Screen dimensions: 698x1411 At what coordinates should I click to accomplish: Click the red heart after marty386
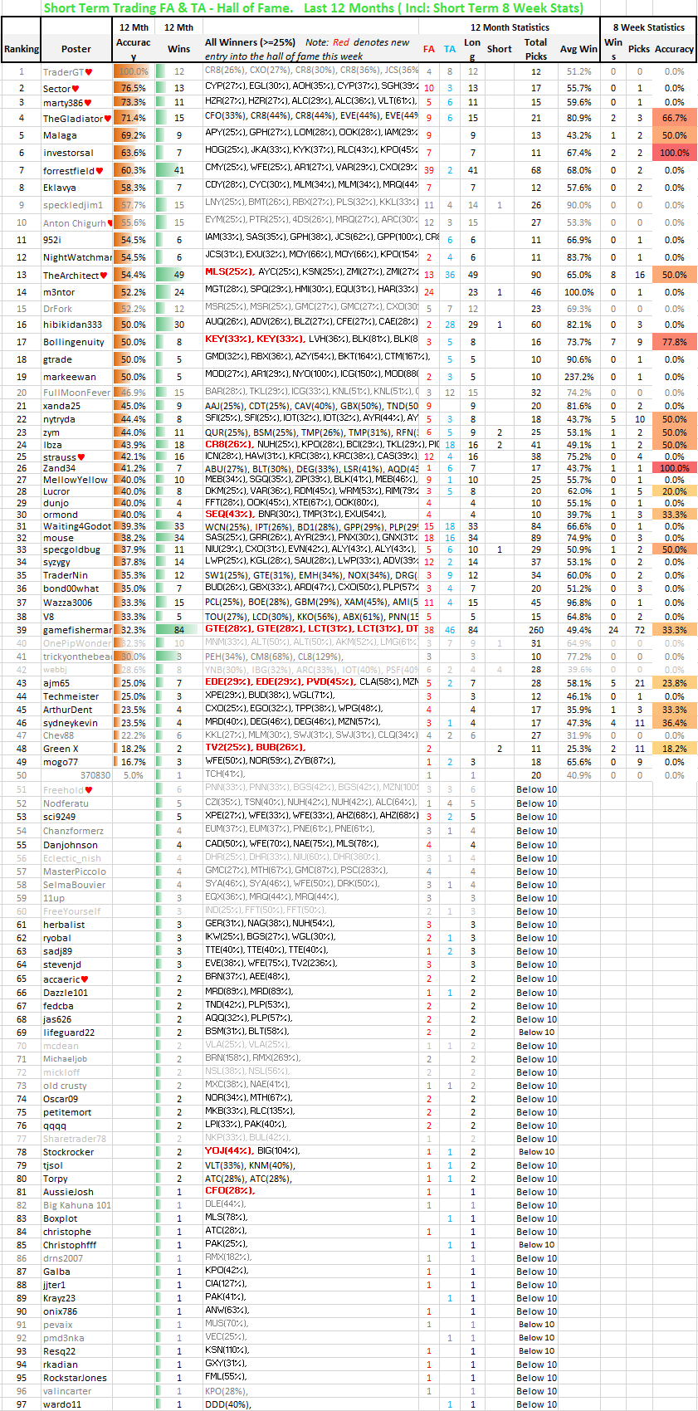click(88, 103)
